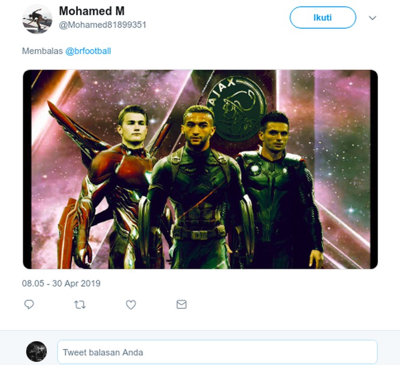Screen dimensions: 400x365
Task: Click the 08.05 - 30 Apr 2019 timestamp
Action: coord(61,283)
